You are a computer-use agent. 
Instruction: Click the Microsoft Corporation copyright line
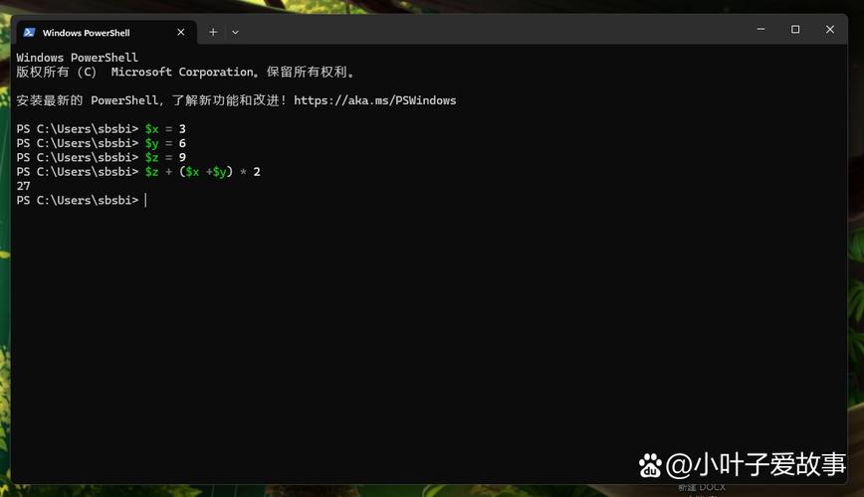pyautogui.click(x=185, y=73)
